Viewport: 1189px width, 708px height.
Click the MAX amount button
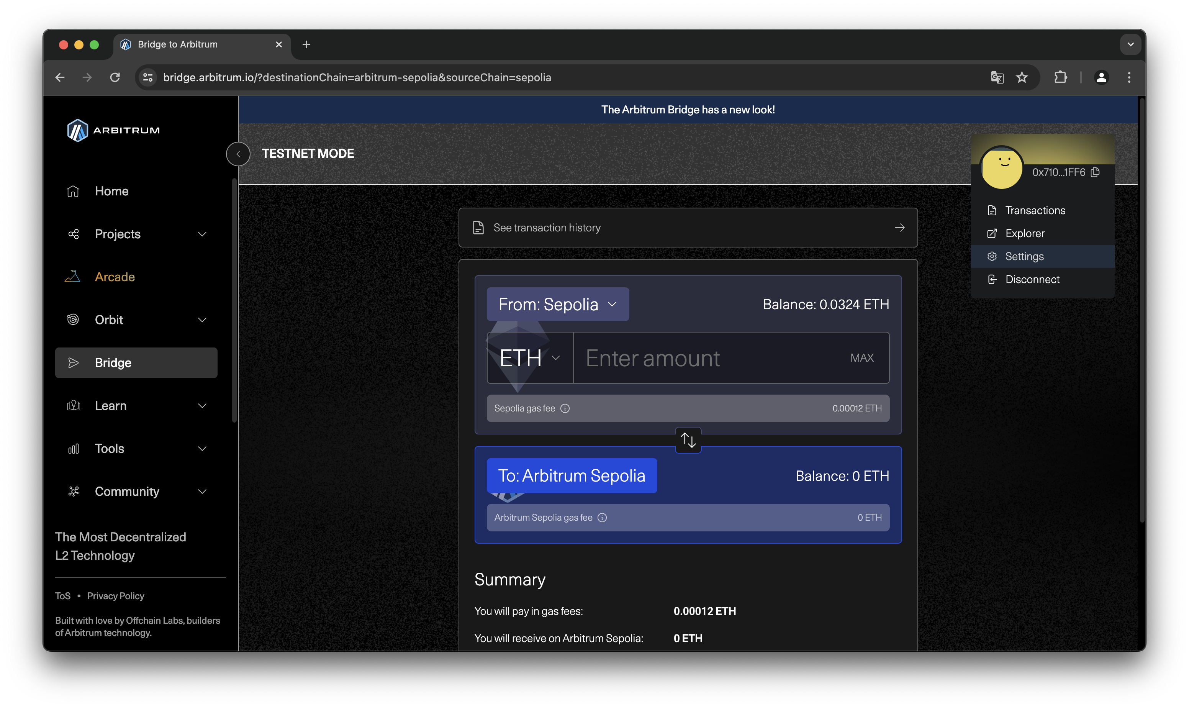862,358
